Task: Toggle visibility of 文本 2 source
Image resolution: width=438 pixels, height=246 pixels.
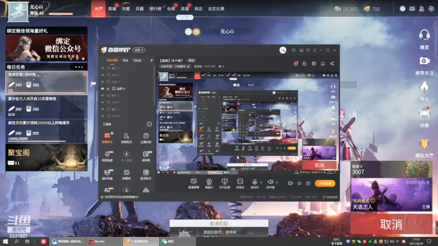Action: click(x=102, y=75)
